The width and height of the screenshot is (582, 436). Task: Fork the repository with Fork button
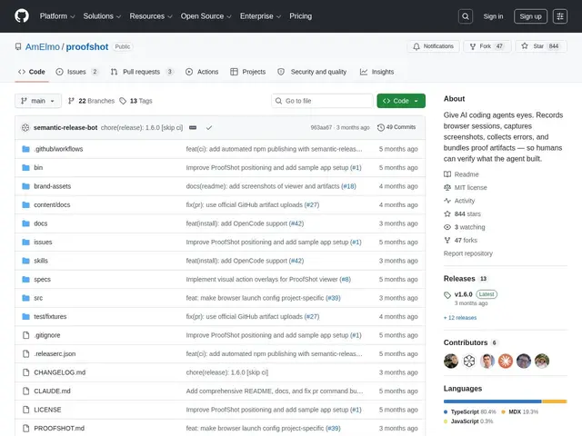coord(487,46)
